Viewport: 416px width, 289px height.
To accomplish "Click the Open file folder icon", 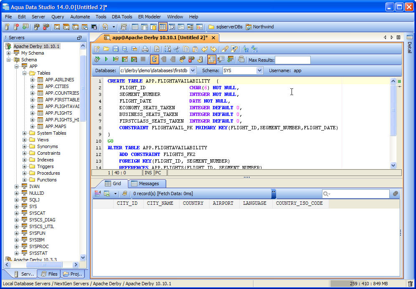I will 106,49.
